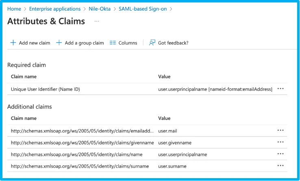Open the Columns list icon
Viewport: 300px width, 181px height.
tap(113, 43)
